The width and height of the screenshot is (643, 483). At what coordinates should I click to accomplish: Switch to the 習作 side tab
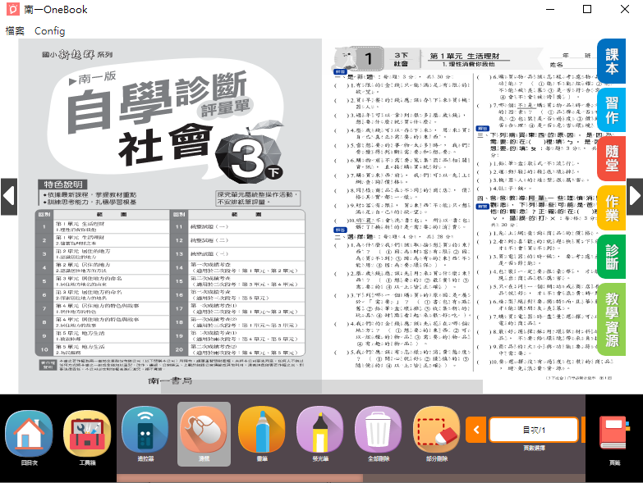(612, 111)
